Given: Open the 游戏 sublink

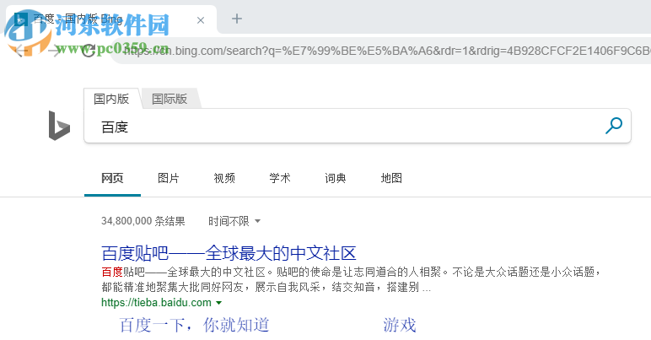Looking at the screenshot, I should (x=400, y=325).
